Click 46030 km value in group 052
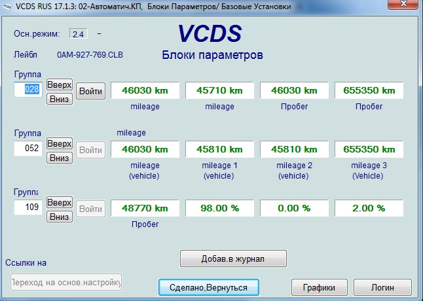Screen dimensions: 423x301 145,149
